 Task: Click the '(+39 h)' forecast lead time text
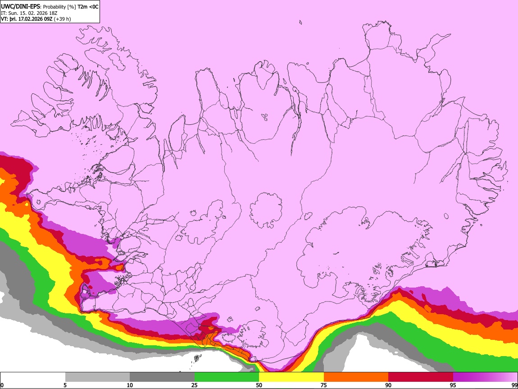pos(62,19)
